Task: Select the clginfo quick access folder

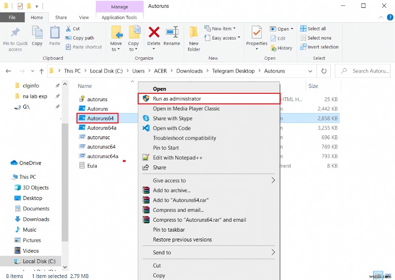Action: click(x=31, y=86)
